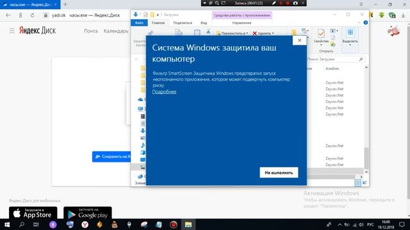Image resolution: width=410 pixels, height=230 pixels.
Task: Select the Downloads arrow icon in navigation tree
Action: click(x=143, y=130)
